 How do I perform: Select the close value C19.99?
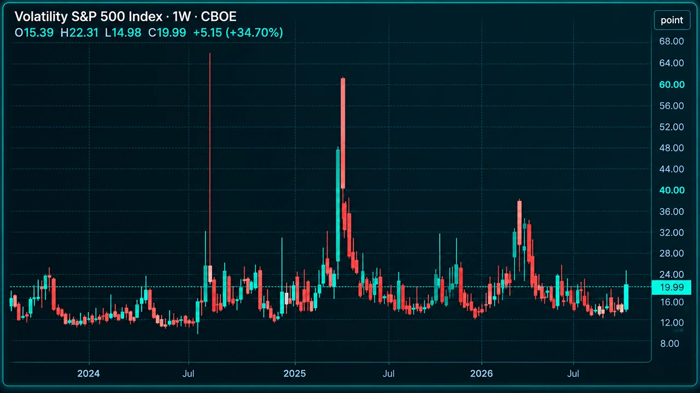(x=167, y=33)
